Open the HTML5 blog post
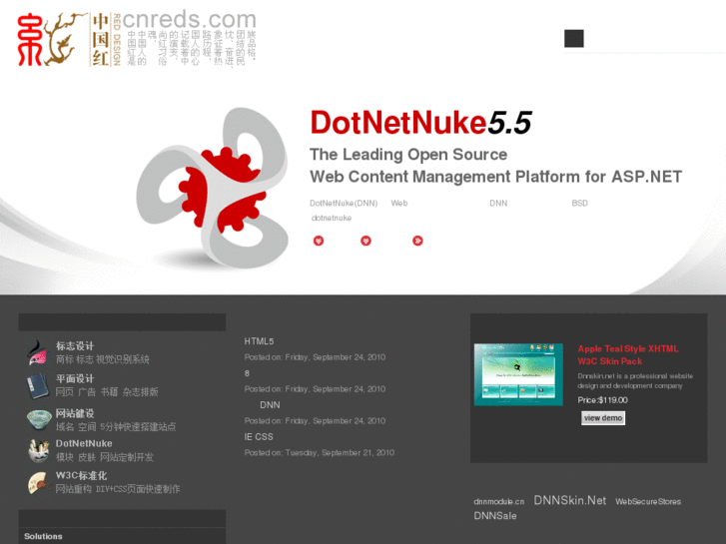This screenshot has width=726, height=544. tap(260, 341)
